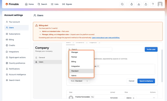Open Integrations settings
This screenshot has width=167, height=101.
(16, 52)
